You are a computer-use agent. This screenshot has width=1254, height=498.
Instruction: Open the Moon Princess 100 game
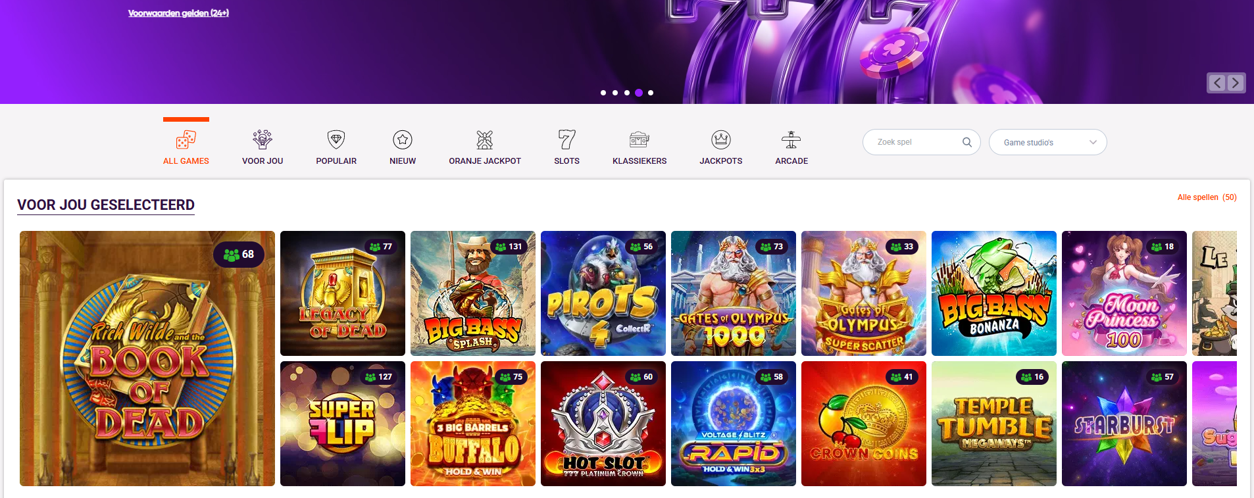1124,293
